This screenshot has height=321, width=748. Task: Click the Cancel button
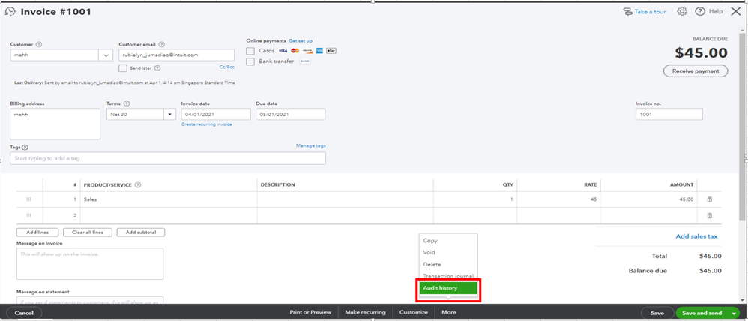[24, 313]
